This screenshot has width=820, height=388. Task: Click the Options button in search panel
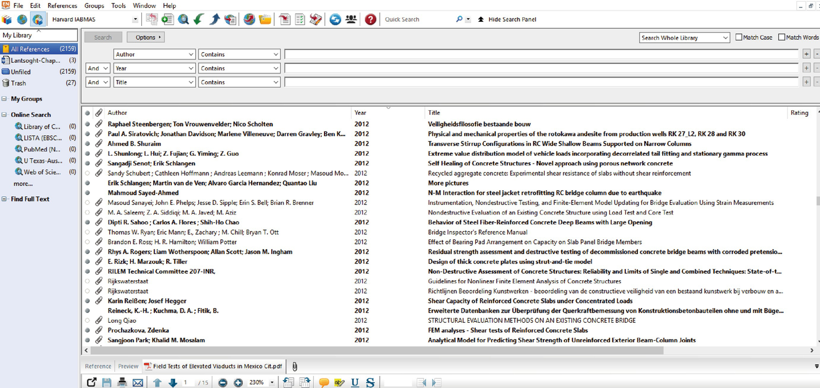point(145,37)
